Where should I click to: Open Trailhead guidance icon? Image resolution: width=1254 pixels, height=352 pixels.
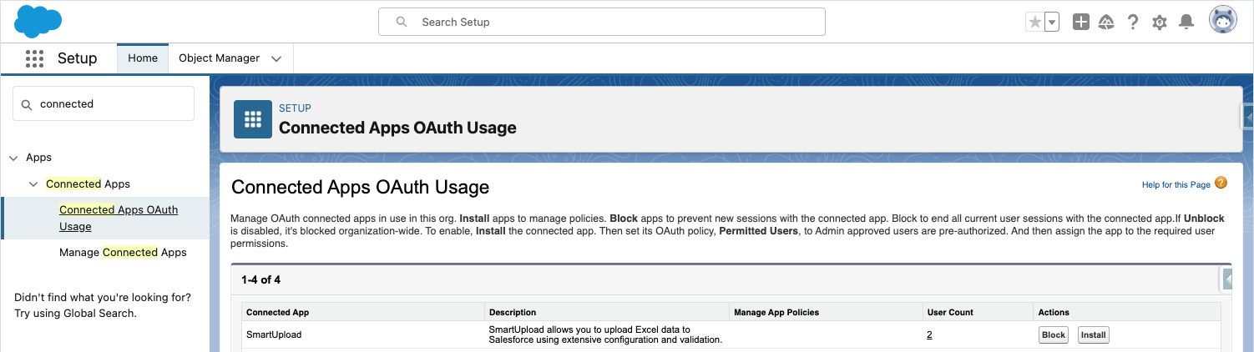1107,23
